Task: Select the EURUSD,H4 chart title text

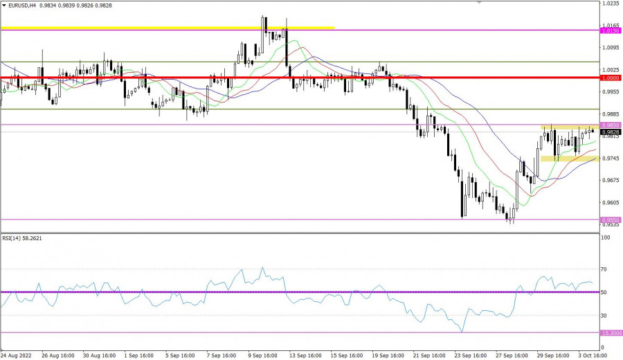Action: tap(24, 5)
